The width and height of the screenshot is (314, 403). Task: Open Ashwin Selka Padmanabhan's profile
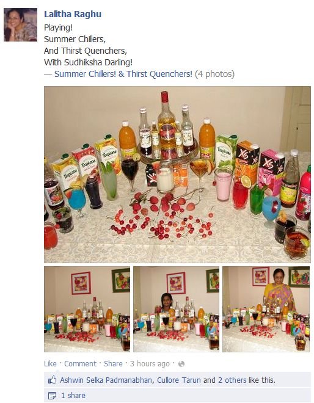pyautogui.click(x=106, y=380)
